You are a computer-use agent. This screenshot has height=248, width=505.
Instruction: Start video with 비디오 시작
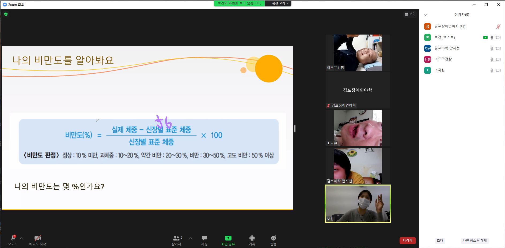(x=37, y=240)
